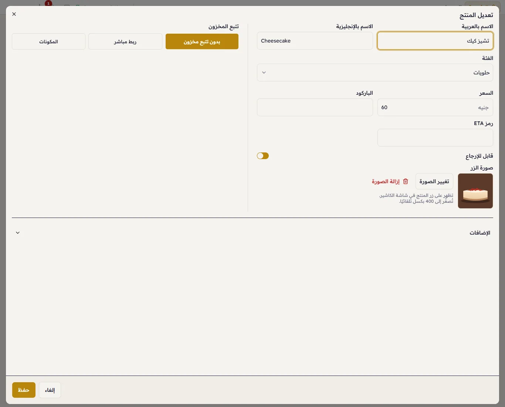Click the تغيير الصورة button
505x407 pixels.
point(434,181)
